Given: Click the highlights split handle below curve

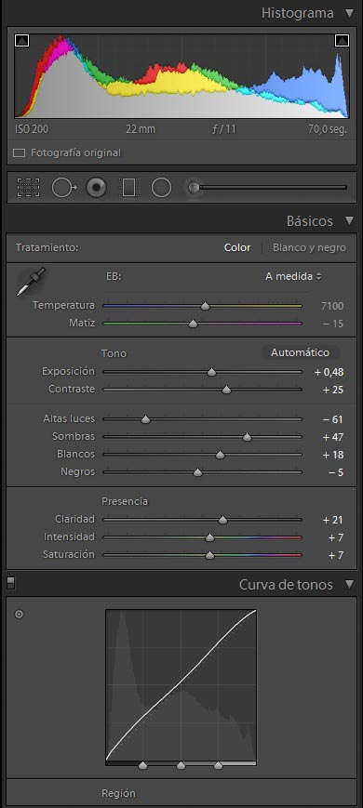Looking at the screenshot, I should pyautogui.click(x=218, y=766).
